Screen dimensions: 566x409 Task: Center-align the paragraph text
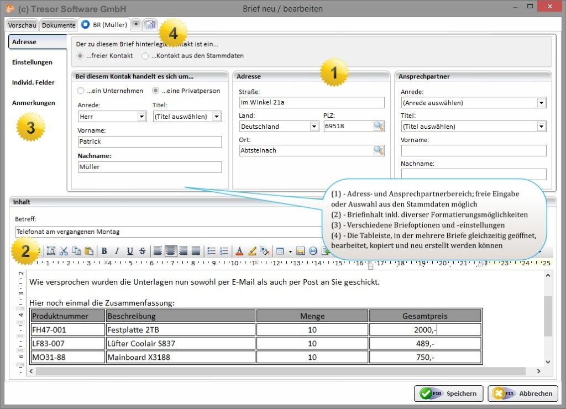tap(171, 251)
